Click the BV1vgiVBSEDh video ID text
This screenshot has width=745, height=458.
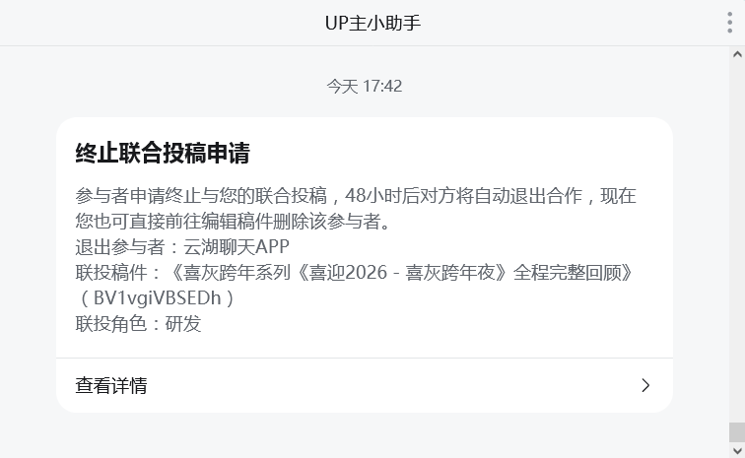coord(158,298)
